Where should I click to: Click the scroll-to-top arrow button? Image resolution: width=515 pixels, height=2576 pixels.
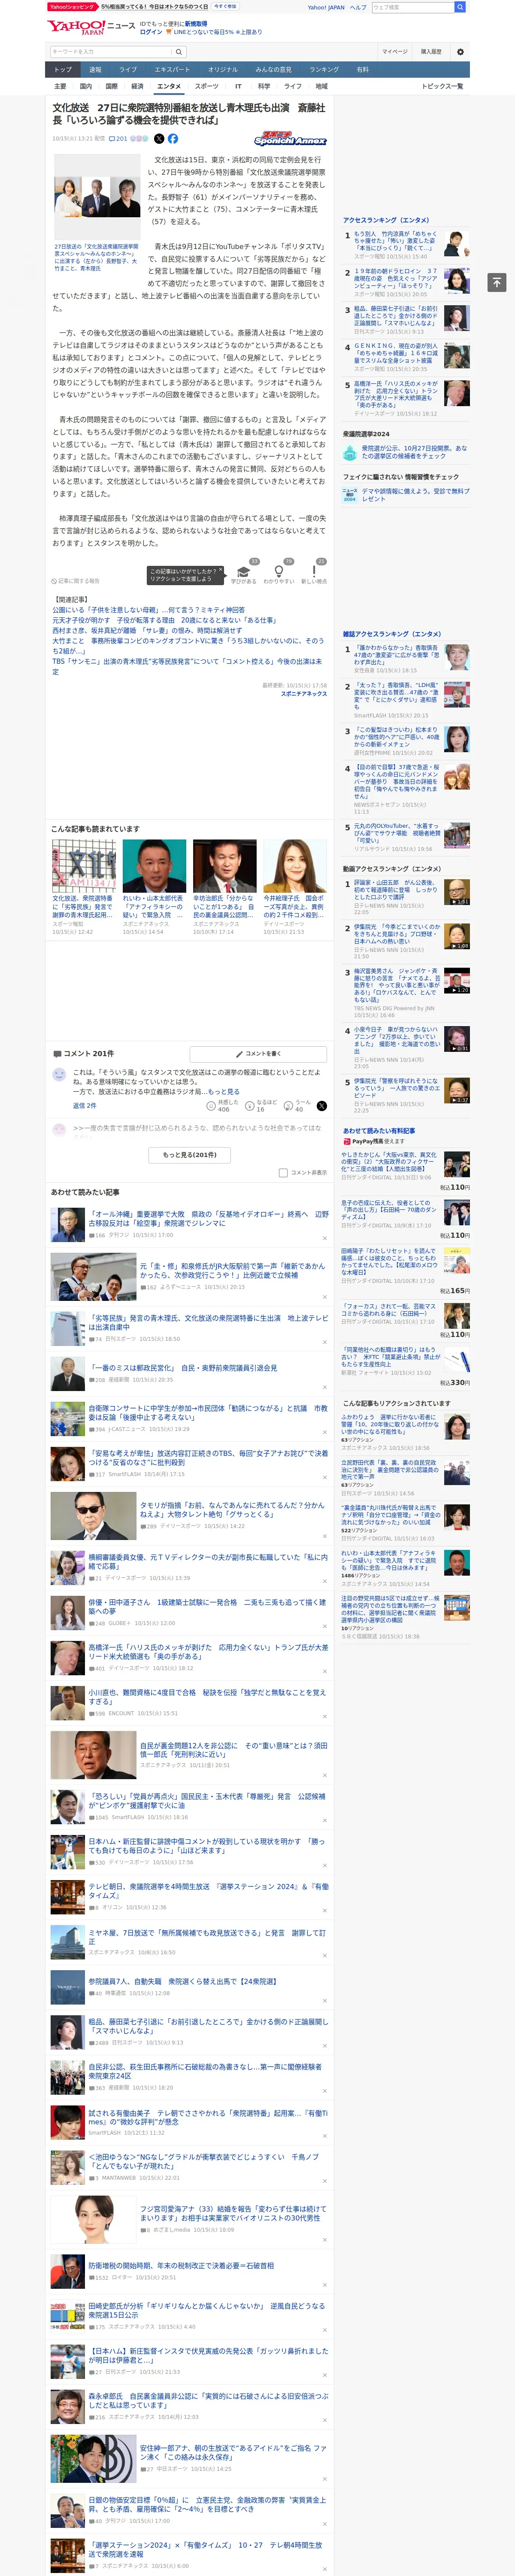(x=496, y=282)
